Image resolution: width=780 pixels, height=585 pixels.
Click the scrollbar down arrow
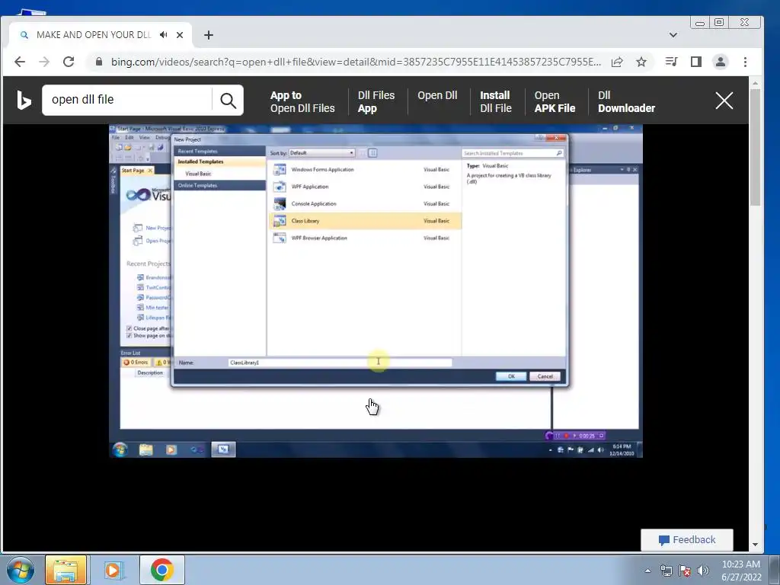[x=755, y=544]
